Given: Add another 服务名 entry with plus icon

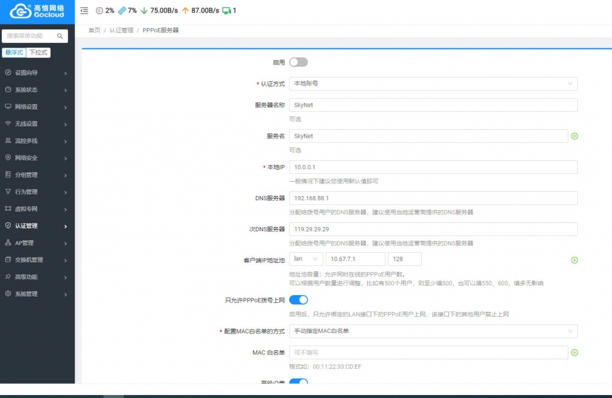Looking at the screenshot, I should [x=574, y=136].
